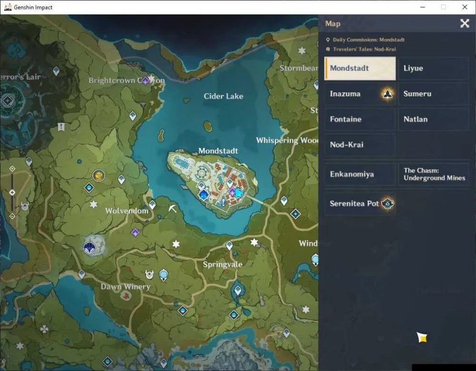
Task: Open The Chasm: Underground Mines map
Action: click(434, 174)
